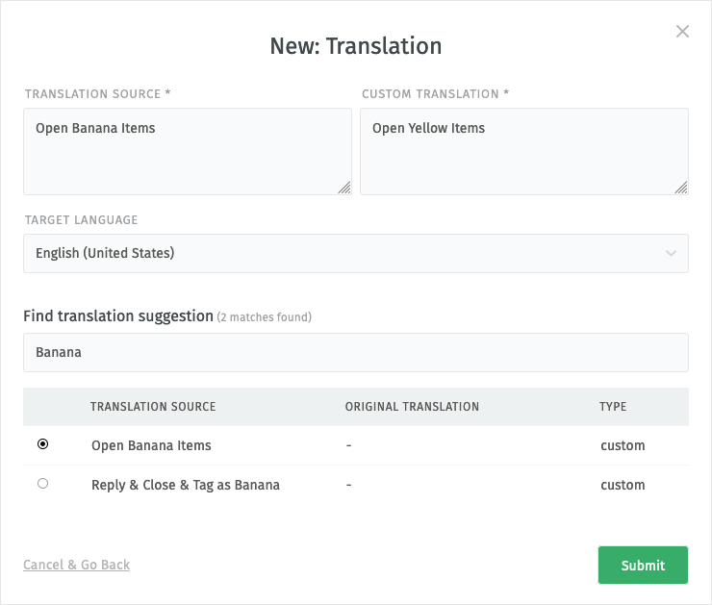This screenshot has height=605, width=712.
Task: Click the Find translation suggestion search field
Action: pyautogui.click(x=356, y=353)
